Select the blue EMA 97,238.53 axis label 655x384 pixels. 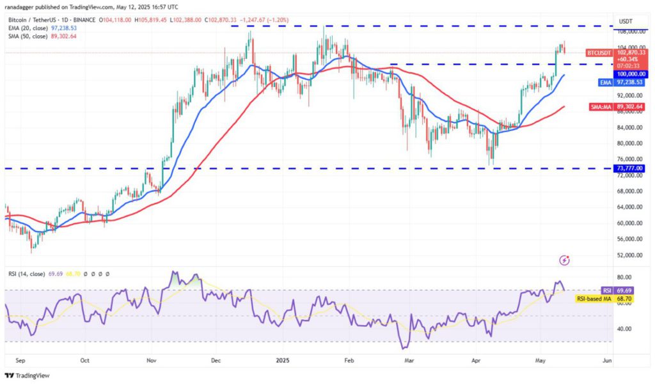pyautogui.click(x=621, y=83)
